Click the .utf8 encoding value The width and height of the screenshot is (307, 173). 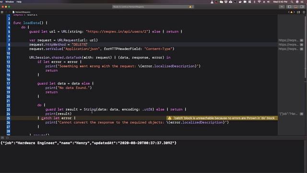[147, 110]
